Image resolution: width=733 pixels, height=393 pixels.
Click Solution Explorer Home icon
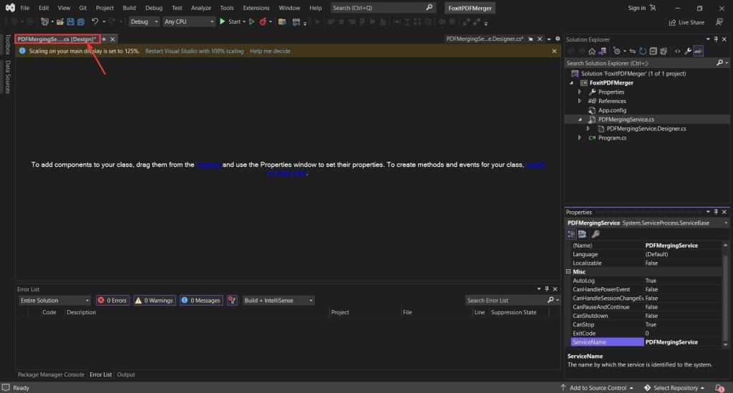(592, 52)
